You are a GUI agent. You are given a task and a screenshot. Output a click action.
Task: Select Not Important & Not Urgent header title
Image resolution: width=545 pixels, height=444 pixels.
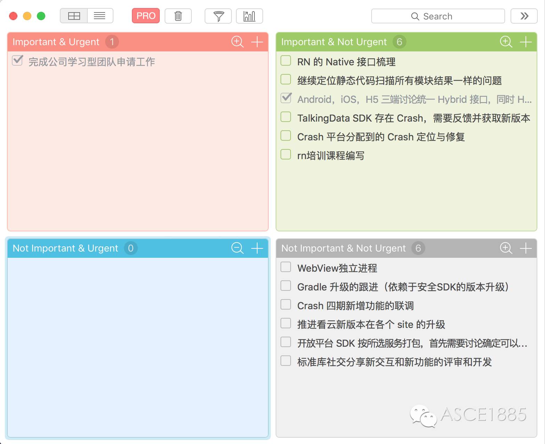pos(343,248)
